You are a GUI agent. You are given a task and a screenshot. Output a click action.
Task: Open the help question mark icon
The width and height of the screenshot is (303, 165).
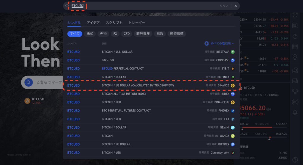[x=295, y=160]
